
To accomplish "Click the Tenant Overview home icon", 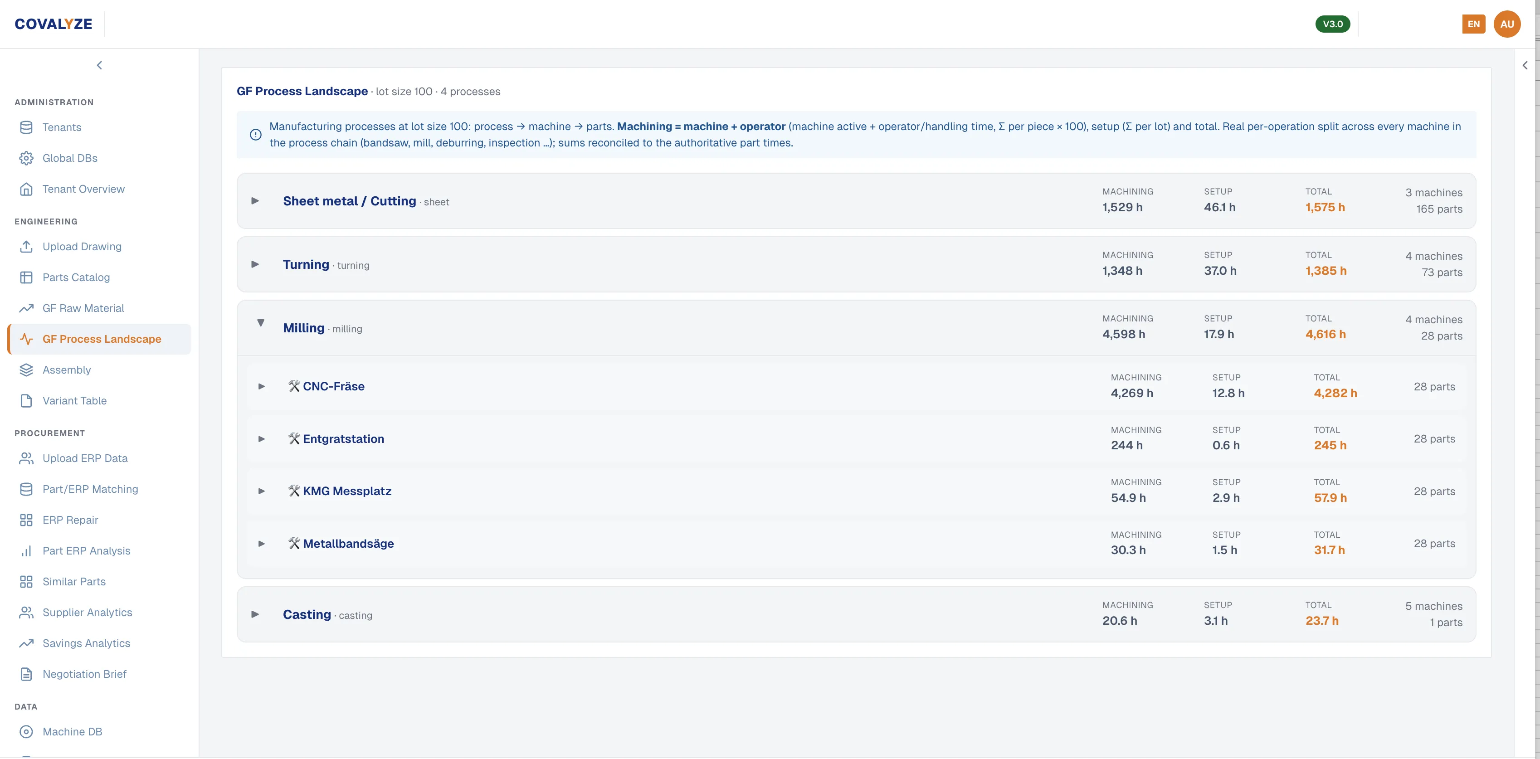I will tap(26, 189).
